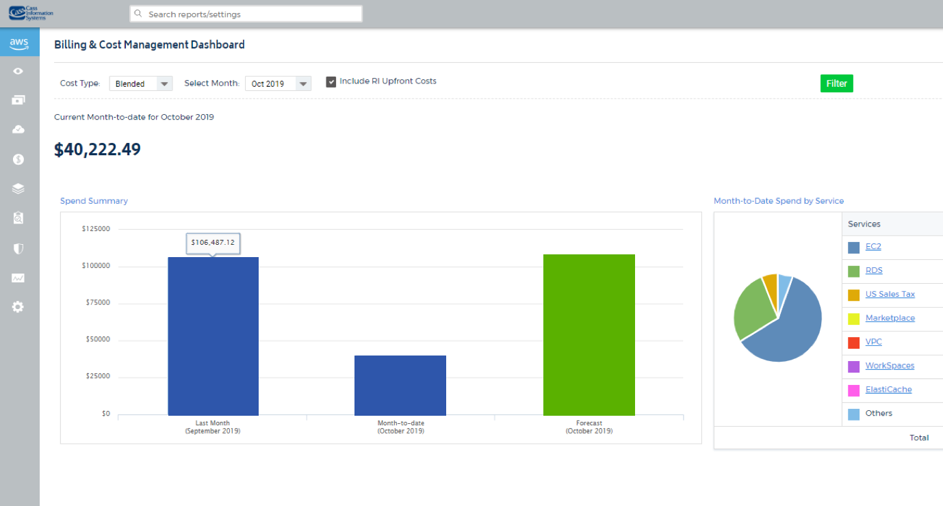The width and height of the screenshot is (943, 506).
Task: Click the Total row label
Action: pyautogui.click(x=919, y=438)
